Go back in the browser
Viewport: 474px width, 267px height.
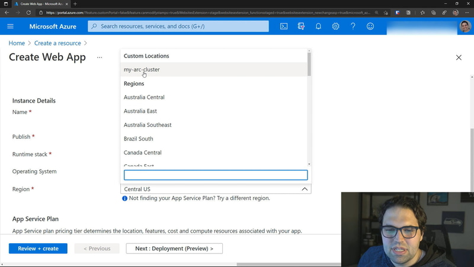pos(7,12)
